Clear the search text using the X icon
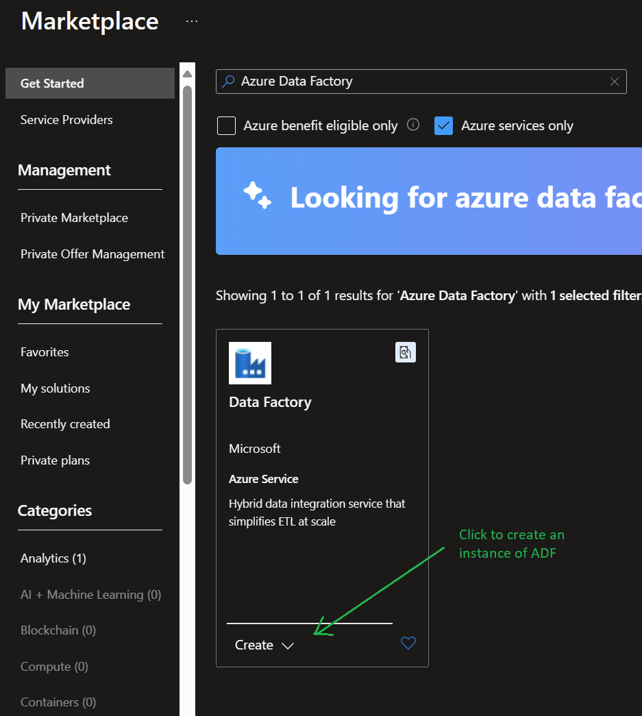The height and width of the screenshot is (716, 642). point(615,81)
